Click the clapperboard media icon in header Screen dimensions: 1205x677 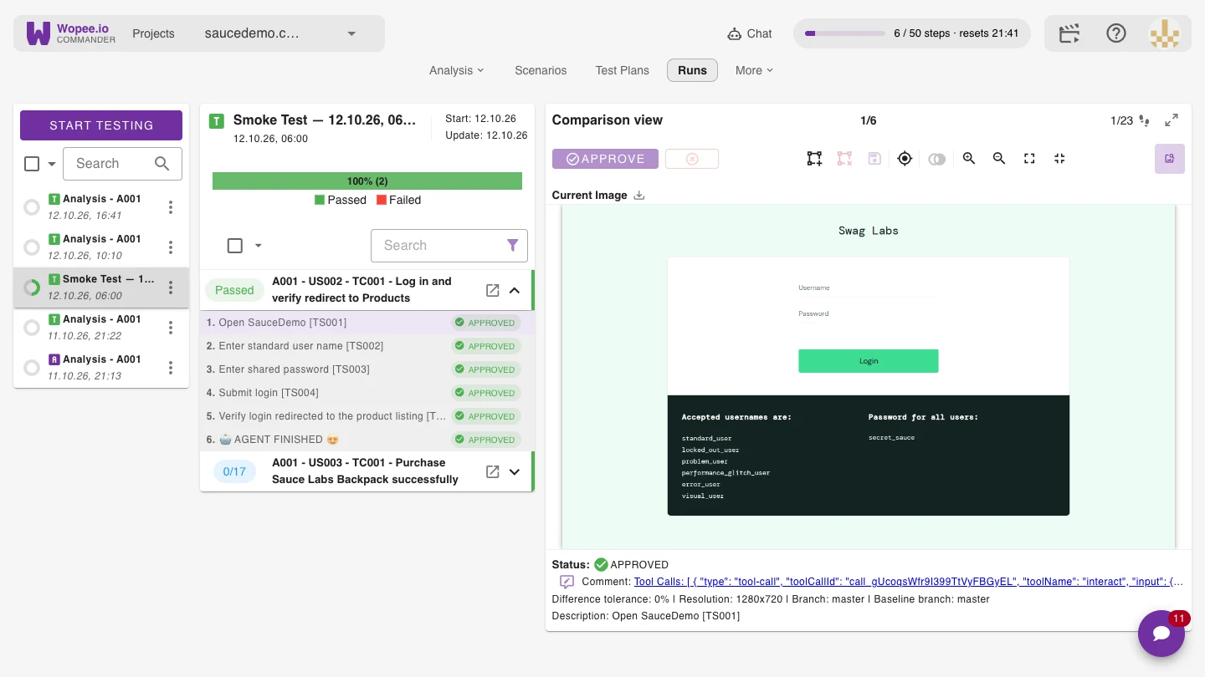[1069, 33]
